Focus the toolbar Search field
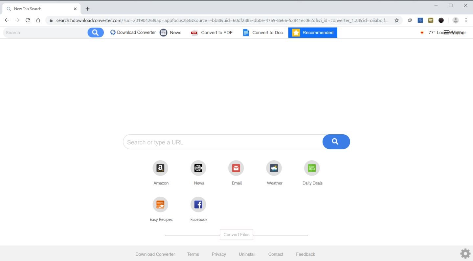This screenshot has height=261, width=473. pos(46,33)
